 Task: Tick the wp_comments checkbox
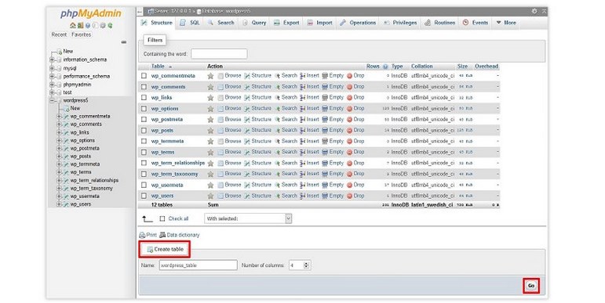[144, 87]
